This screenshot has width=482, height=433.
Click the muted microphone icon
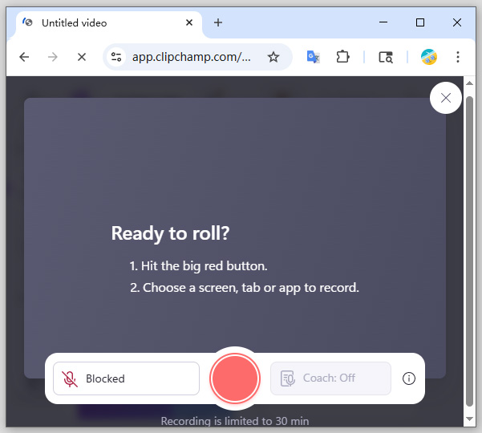pyautogui.click(x=70, y=378)
